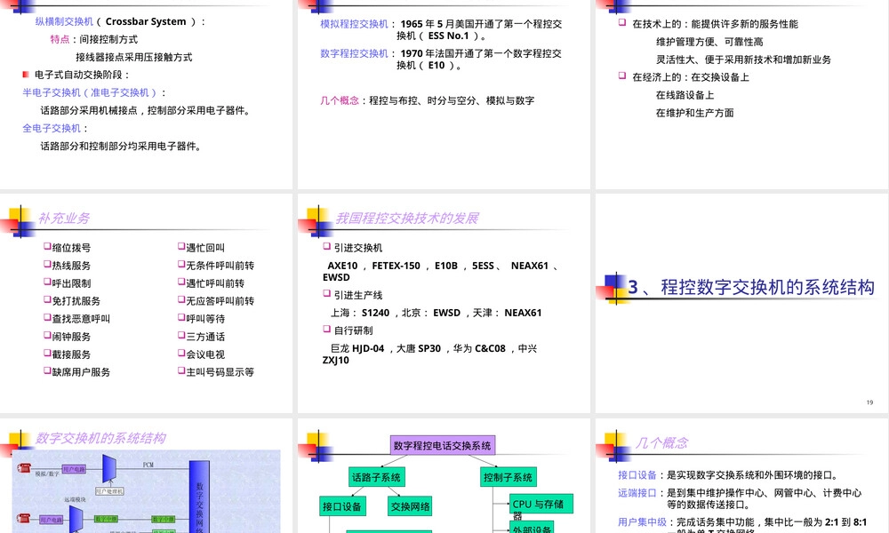The width and height of the screenshot is (889, 533).
Task: Click the bullet 呼出限制
Action: point(68,283)
